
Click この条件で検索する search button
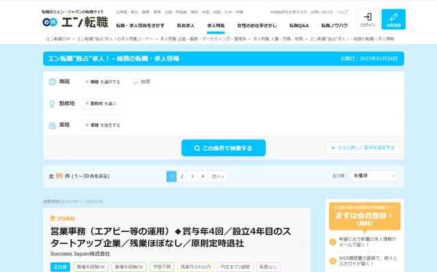tap(223, 148)
